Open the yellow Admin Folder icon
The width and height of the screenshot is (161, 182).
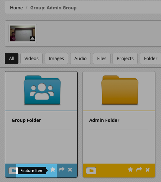pyautogui.click(x=120, y=90)
